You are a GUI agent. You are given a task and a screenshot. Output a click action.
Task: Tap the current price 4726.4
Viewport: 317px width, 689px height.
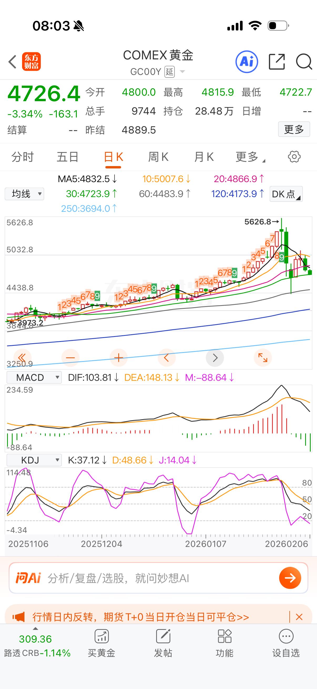click(x=44, y=94)
